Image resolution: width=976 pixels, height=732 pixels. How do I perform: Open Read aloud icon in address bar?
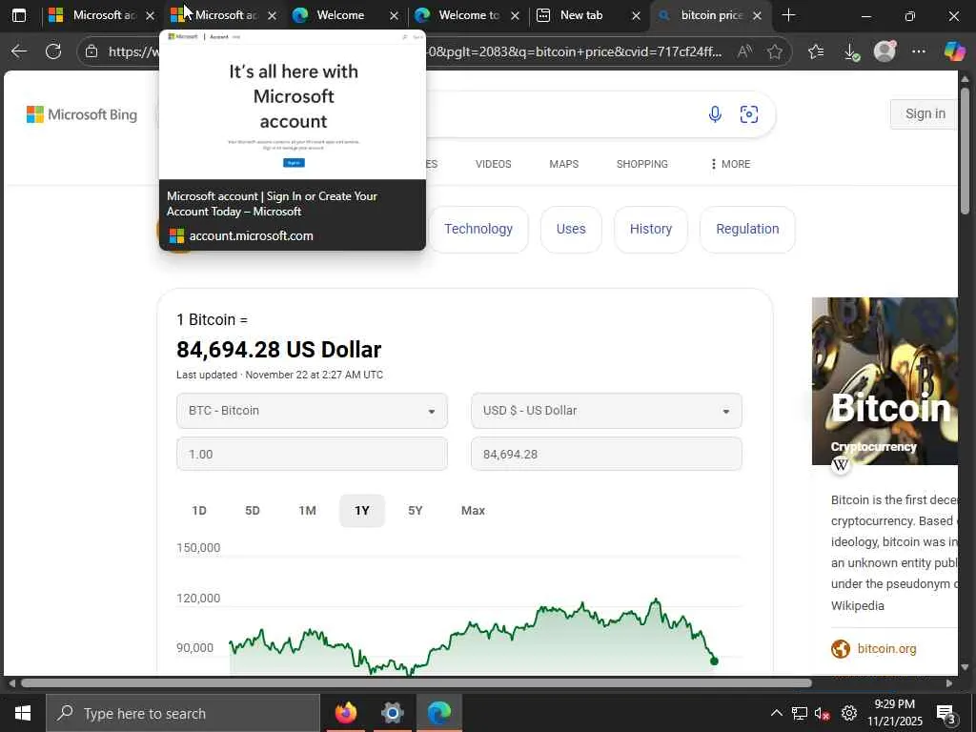(x=744, y=51)
